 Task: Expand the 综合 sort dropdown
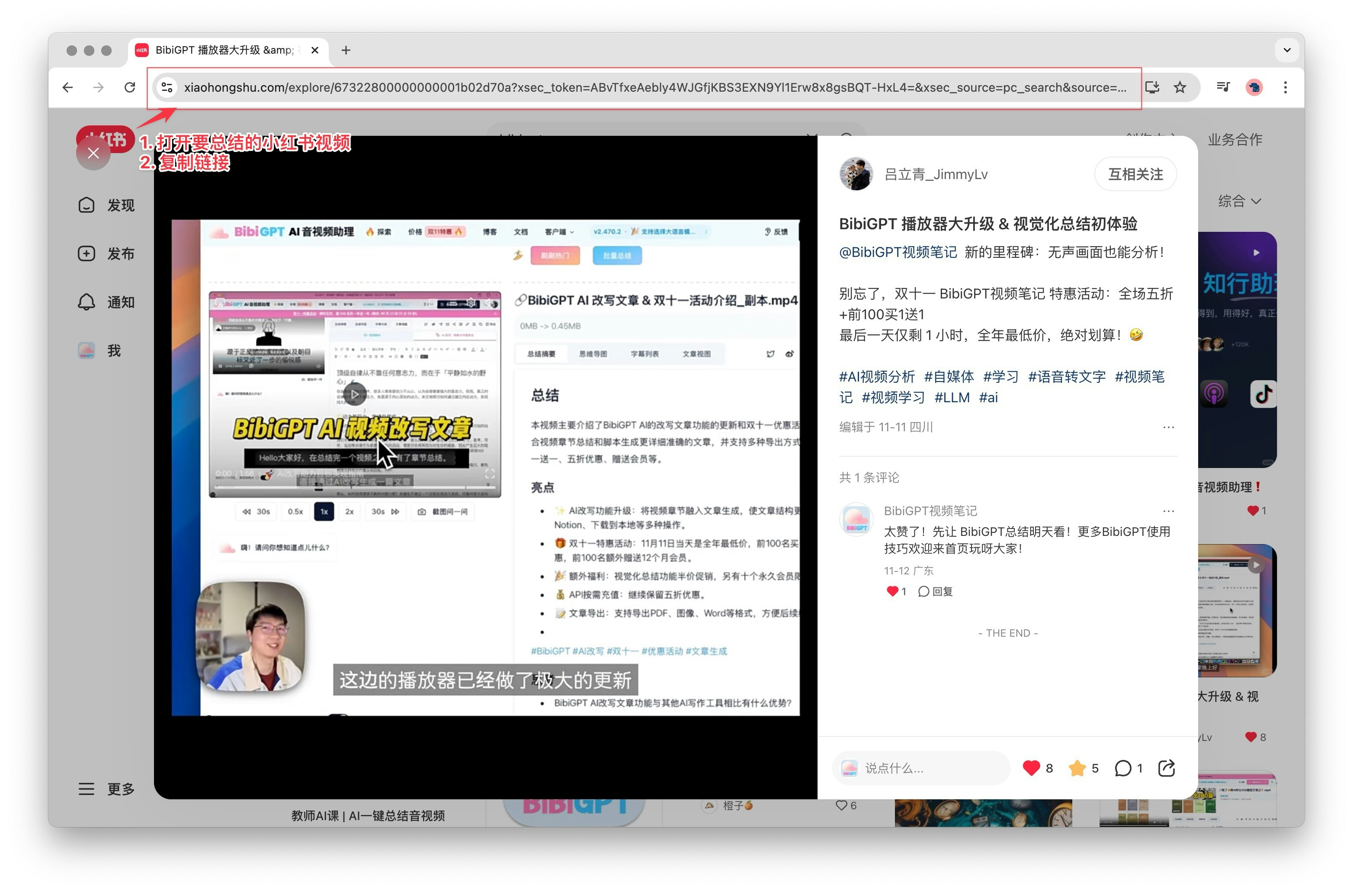(1239, 201)
